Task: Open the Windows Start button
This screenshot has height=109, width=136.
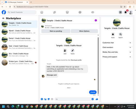Action: click(x=4, y=107)
